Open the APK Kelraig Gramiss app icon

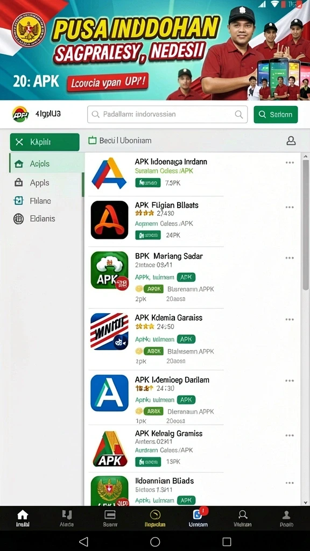click(x=110, y=449)
